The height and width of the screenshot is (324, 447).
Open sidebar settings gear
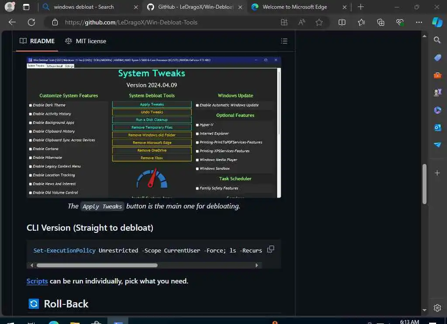pos(437,308)
